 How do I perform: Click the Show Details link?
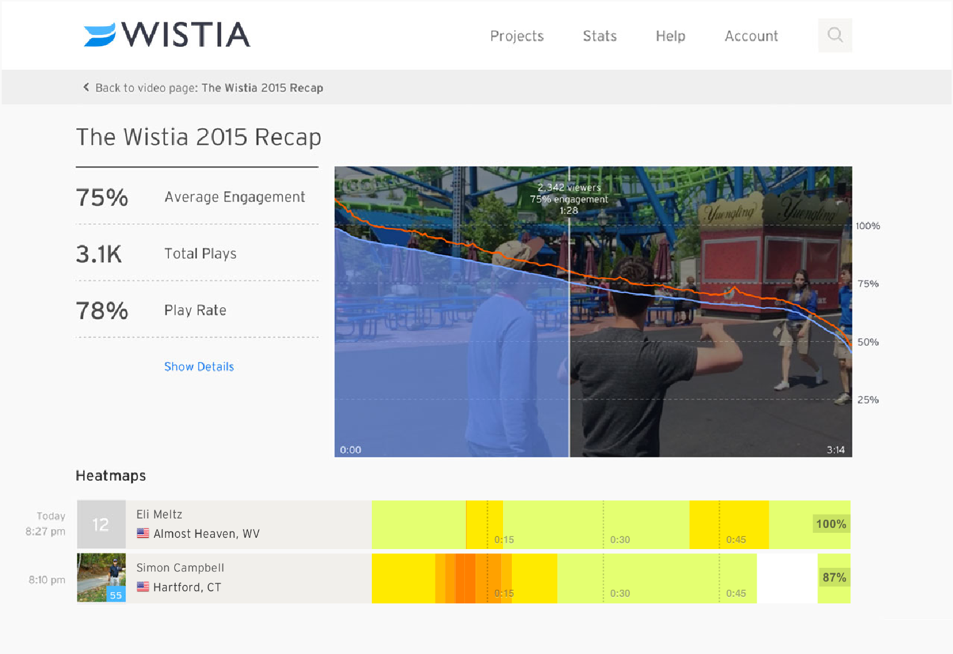pos(199,367)
